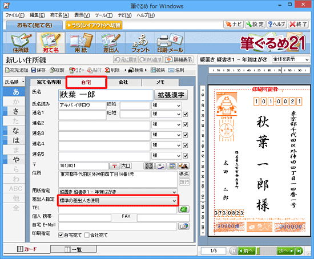
Task: Click the 削除 delete icon
Action: (x=112, y=70)
